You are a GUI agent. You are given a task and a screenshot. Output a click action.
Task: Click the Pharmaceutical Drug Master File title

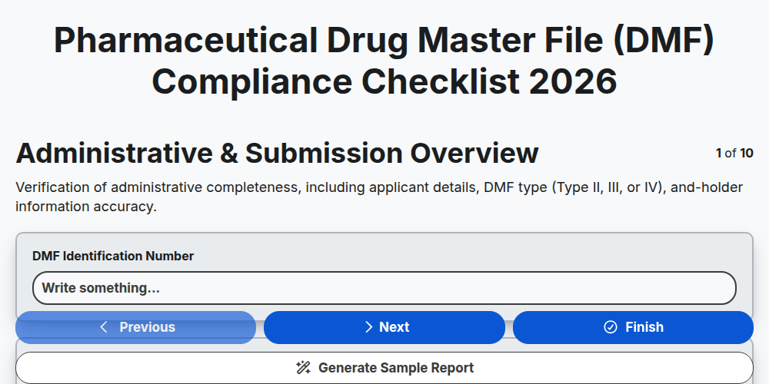(x=384, y=41)
